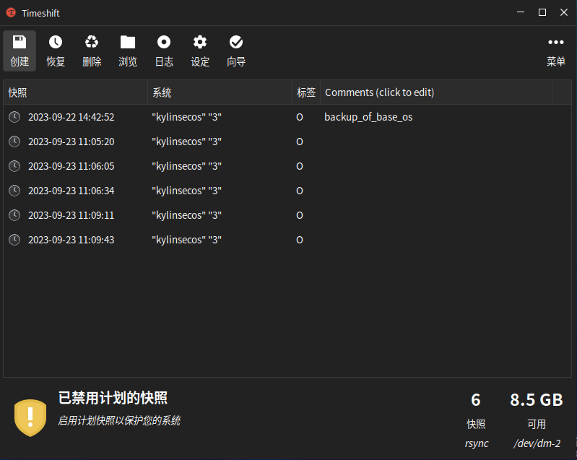Select the 2023-09-23 11:09:43 snapshot row
577x460 pixels.
click(71, 240)
